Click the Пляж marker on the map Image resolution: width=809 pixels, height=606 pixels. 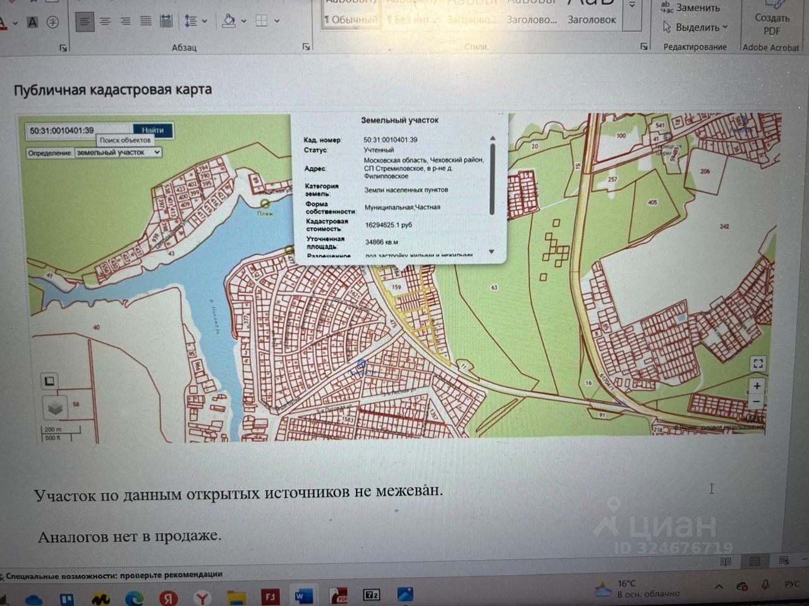[265, 203]
